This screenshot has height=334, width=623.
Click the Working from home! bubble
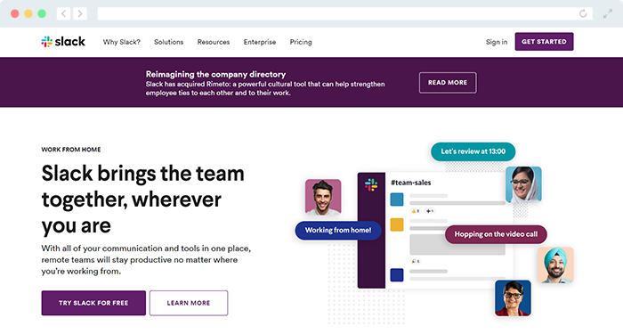click(338, 230)
